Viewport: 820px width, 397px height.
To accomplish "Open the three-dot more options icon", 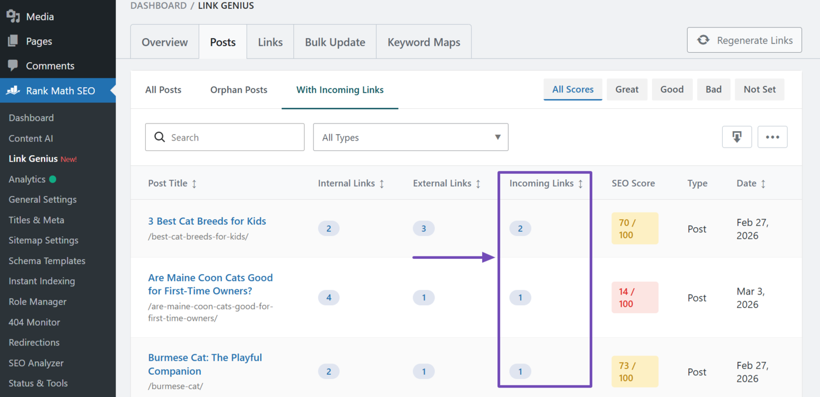I will coord(773,136).
